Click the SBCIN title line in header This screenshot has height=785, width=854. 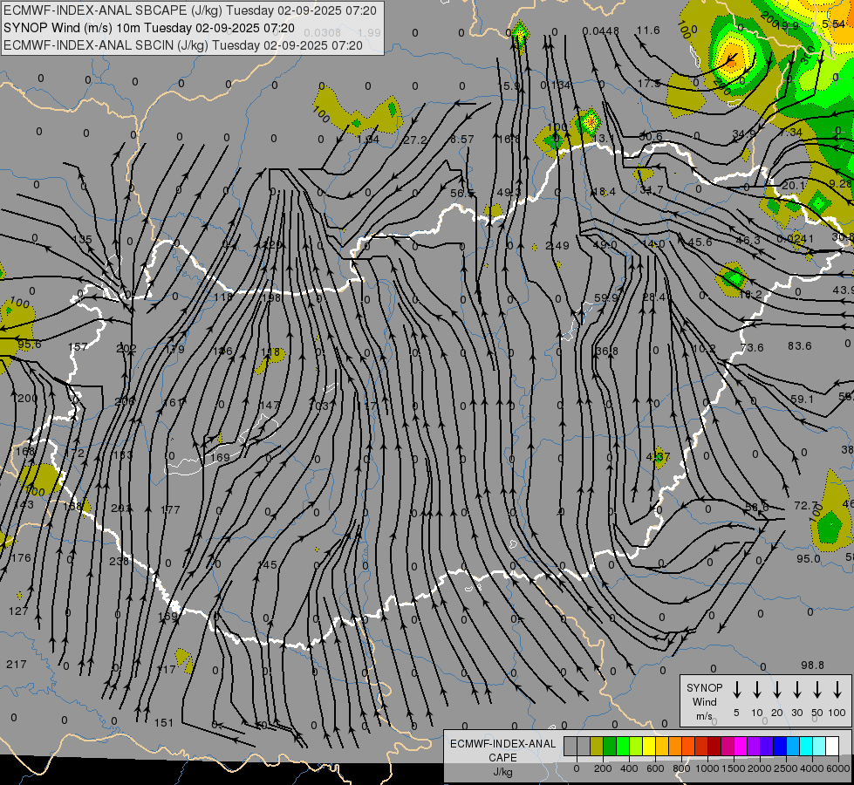[x=183, y=45]
